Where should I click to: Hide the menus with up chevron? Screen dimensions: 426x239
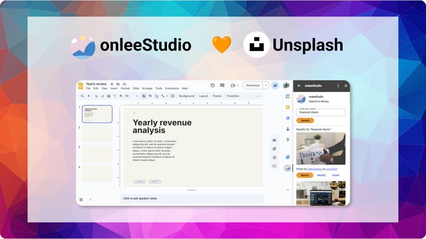[258, 96]
